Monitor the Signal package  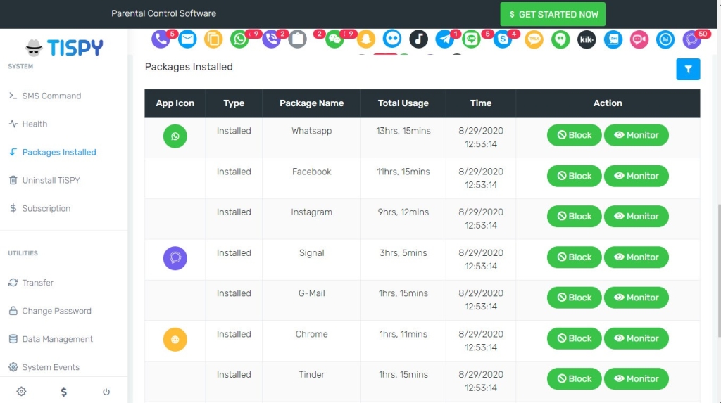point(637,257)
